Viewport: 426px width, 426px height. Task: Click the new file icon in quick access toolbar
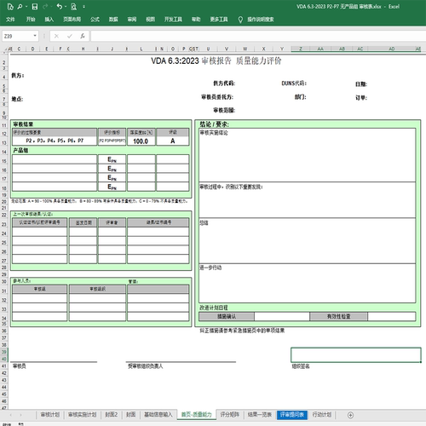(10, 7)
